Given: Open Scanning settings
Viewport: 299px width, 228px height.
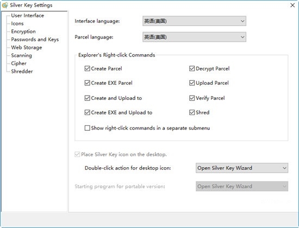Looking at the screenshot, I should [x=22, y=55].
